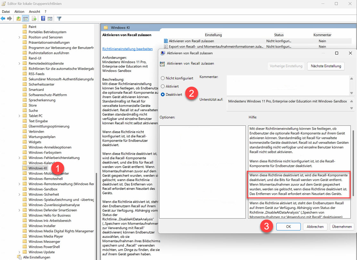This screenshot has width=357, height=260.
Task: Click the folder icon next to Windows Messenger
Action: [x=25, y=242]
